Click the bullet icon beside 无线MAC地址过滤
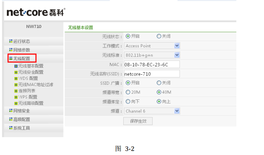Screen dimensions: 264x155 click(16, 85)
